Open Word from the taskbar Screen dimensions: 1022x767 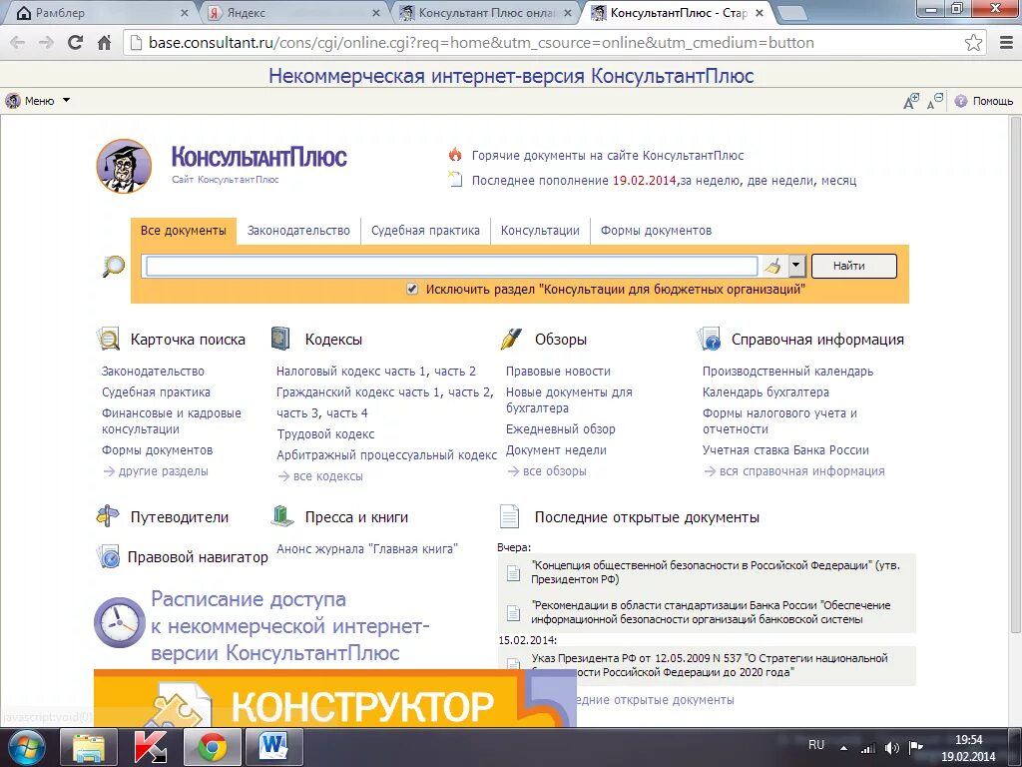click(273, 747)
